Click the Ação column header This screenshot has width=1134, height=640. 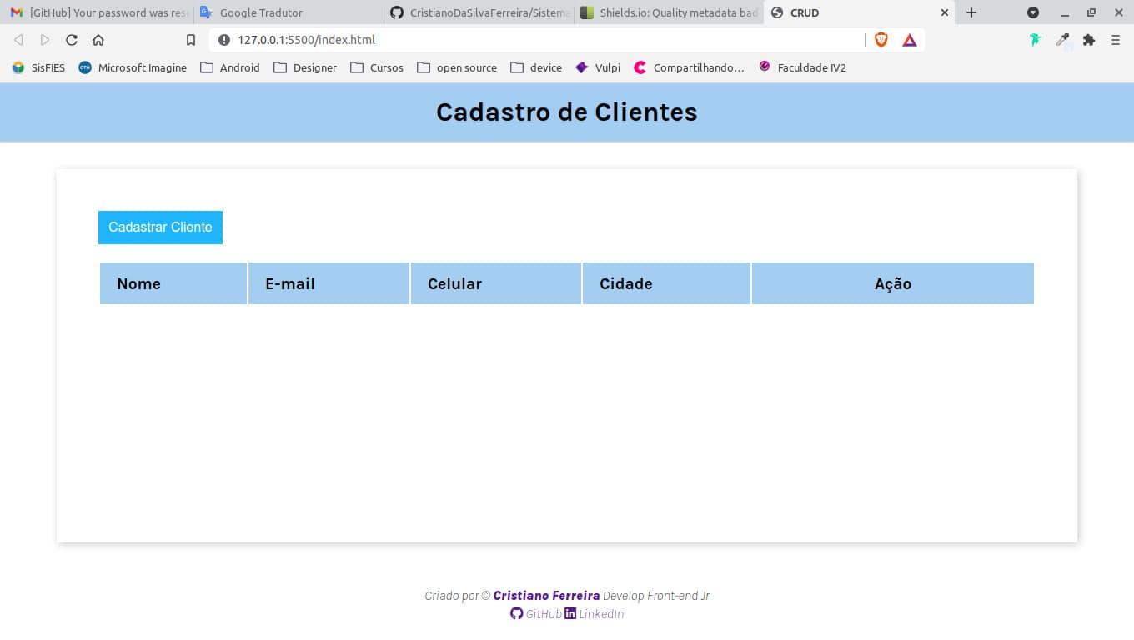pos(893,283)
